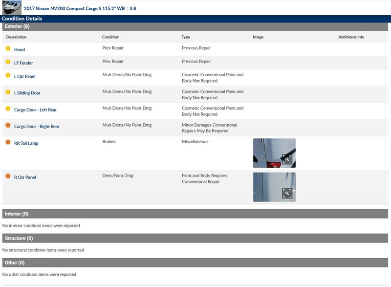The height and width of the screenshot is (287, 391).
Task: Open the LF Fender condition link
Action: tap(23, 63)
